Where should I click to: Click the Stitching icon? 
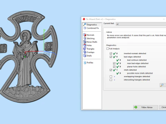85,38
